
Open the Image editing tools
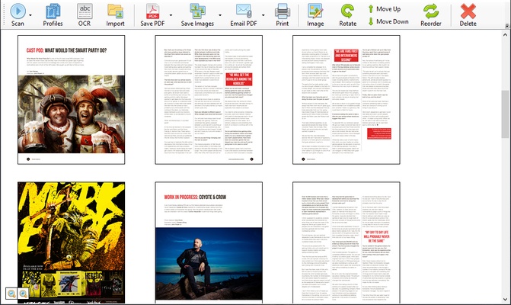pyautogui.click(x=315, y=11)
